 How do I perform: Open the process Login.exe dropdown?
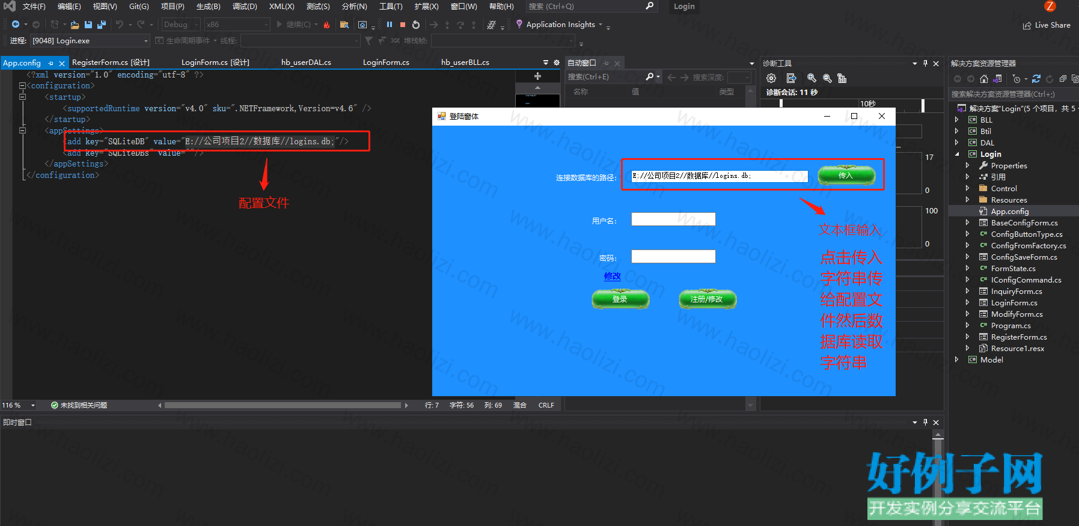click(90, 41)
